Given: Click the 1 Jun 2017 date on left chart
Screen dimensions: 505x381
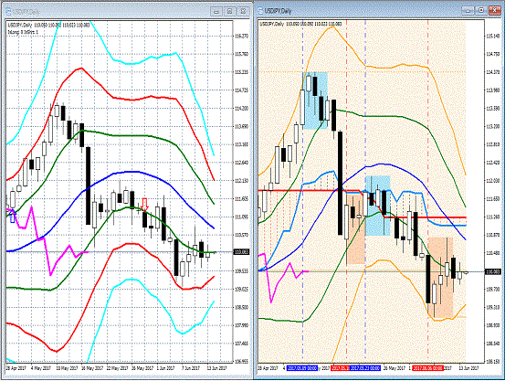Looking at the screenshot, I should coord(165,368).
